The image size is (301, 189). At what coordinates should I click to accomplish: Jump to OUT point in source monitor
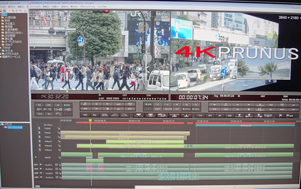click(130, 104)
